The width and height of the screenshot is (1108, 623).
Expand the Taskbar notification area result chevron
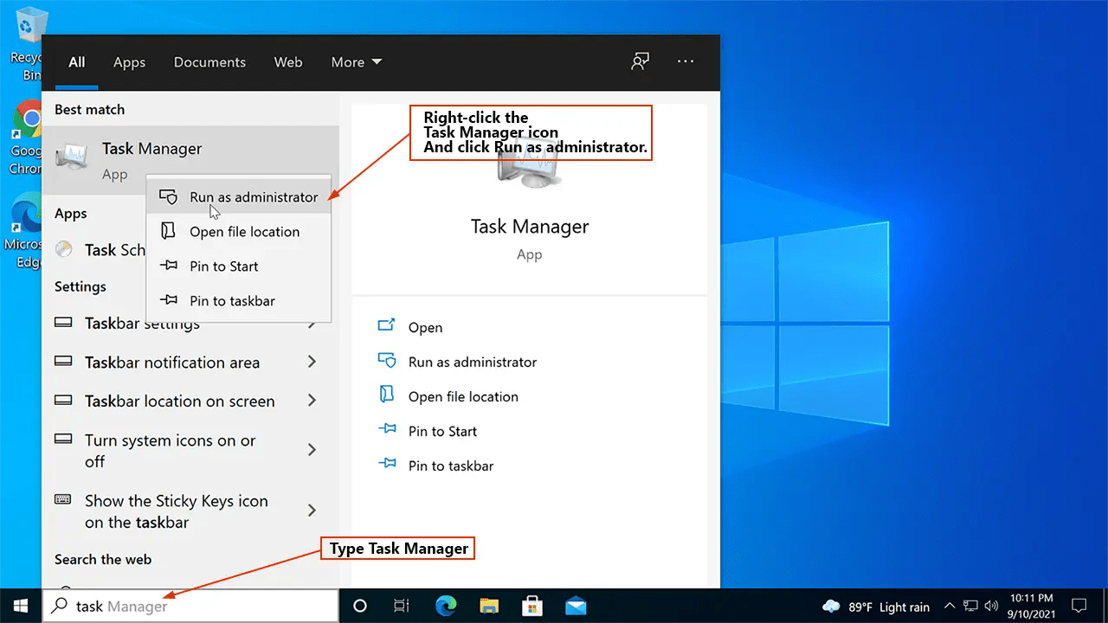coord(312,363)
